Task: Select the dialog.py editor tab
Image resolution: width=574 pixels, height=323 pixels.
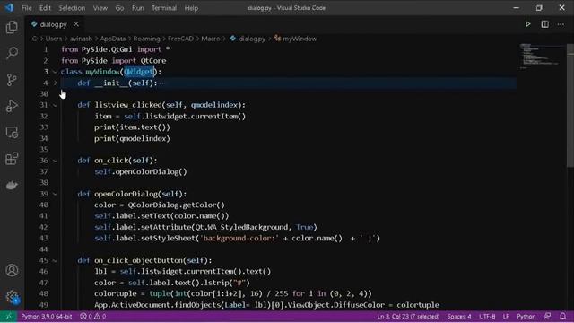Action: (54, 24)
